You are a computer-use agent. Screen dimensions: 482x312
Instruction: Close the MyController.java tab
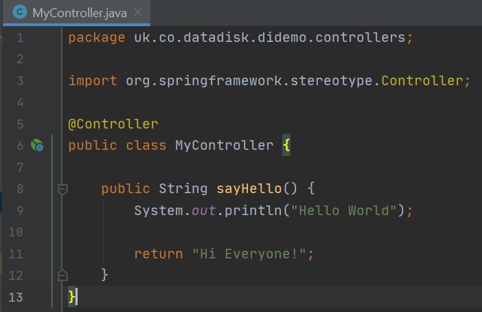138,12
